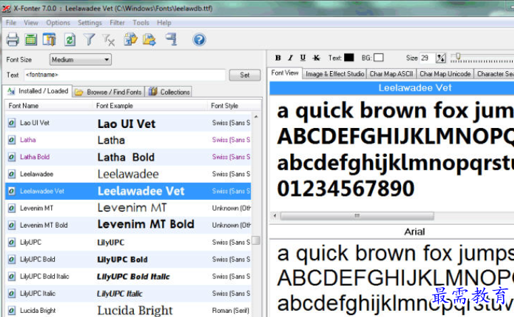Image resolution: width=514 pixels, height=317 pixels.
Task: Toggle Italic formatting button
Action: (290, 58)
